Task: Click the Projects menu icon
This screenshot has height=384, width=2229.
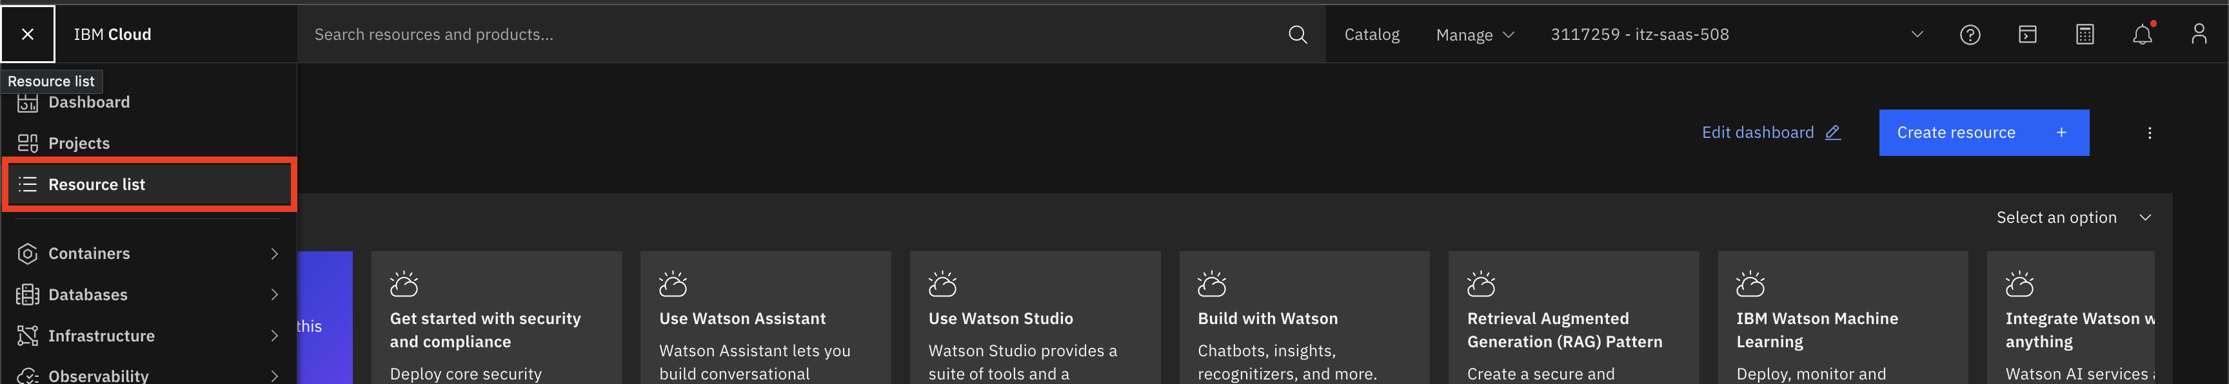Action: pos(28,142)
